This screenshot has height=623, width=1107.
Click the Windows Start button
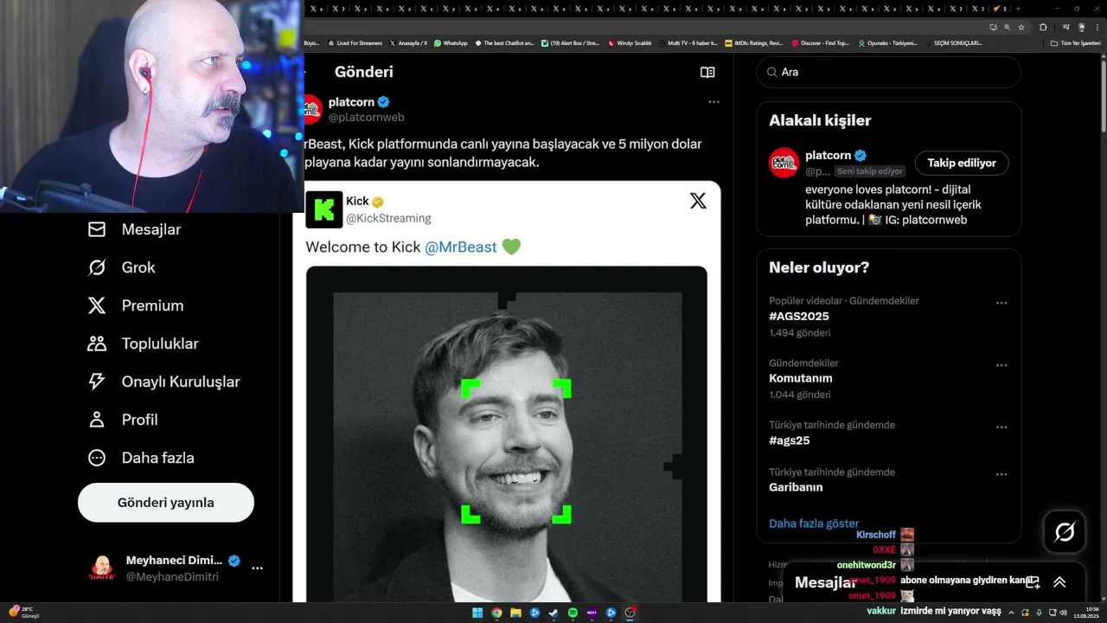[477, 613]
